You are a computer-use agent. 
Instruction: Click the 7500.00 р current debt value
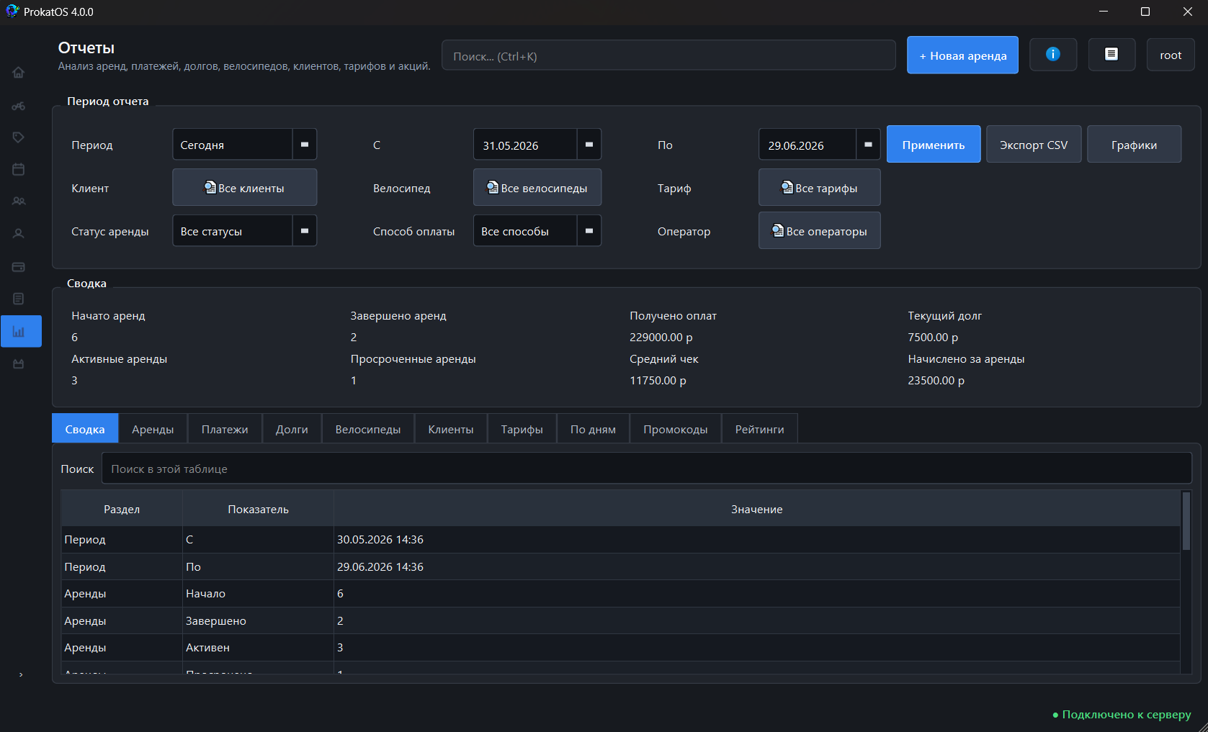point(933,337)
